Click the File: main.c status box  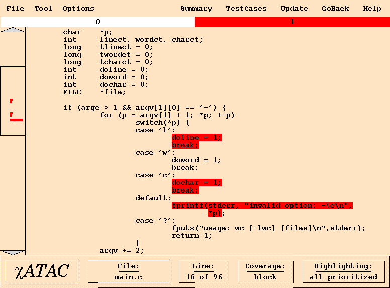pyautogui.click(x=128, y=271)
